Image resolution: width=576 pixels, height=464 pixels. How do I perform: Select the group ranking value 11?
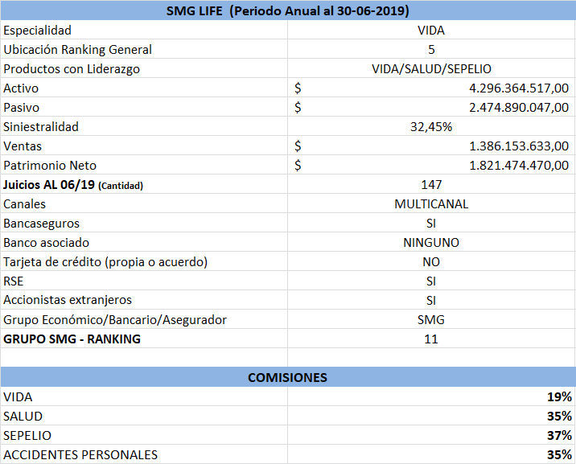tap(431, 339)
